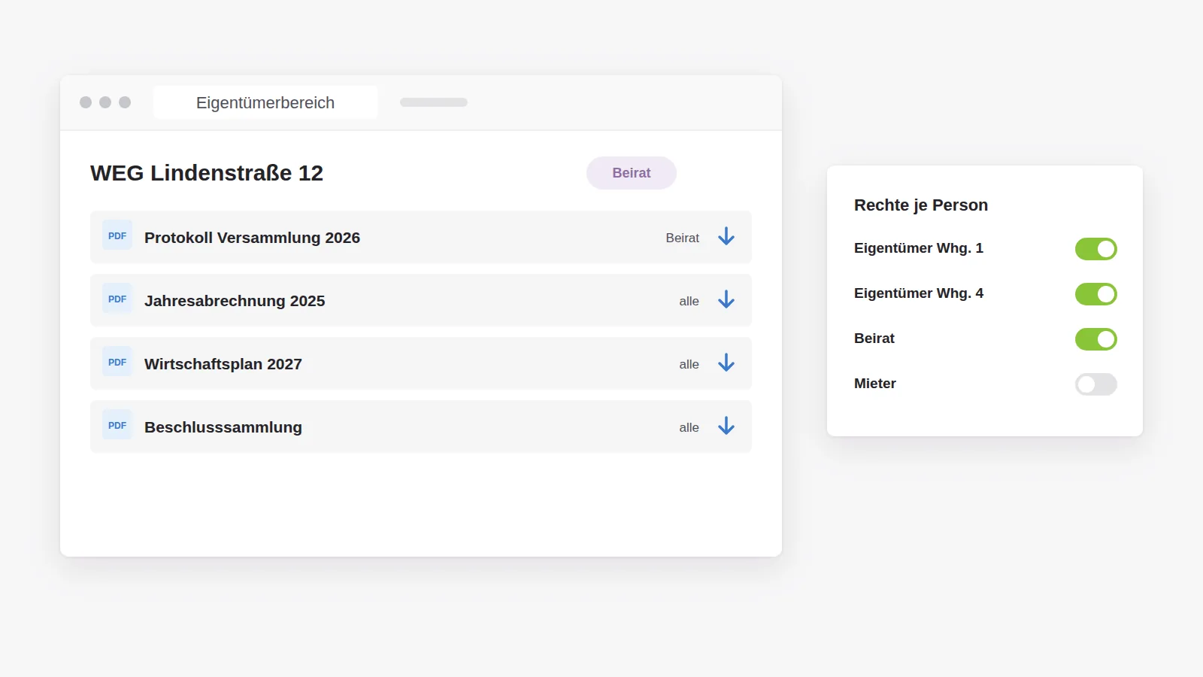This screenshot has height=677, width=1203.
Task: Disable access for Eigentümer Whg. 1
Action: 1096,249
